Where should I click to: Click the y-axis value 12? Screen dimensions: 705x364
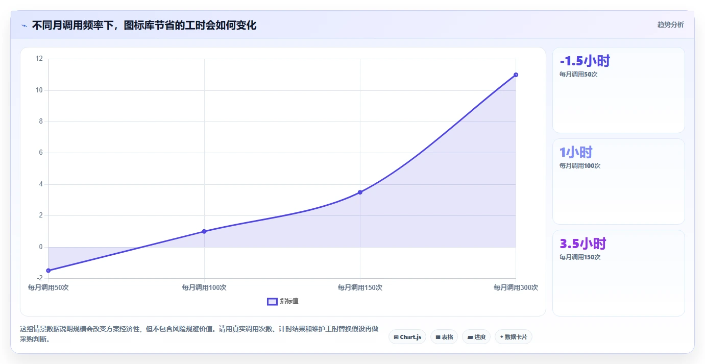pyautogui.click(x=39, y=59)
